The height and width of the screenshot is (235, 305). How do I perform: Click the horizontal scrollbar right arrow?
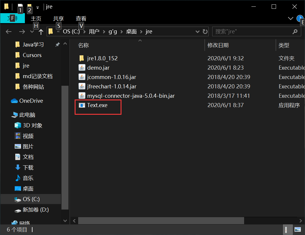tap(301, 221)
